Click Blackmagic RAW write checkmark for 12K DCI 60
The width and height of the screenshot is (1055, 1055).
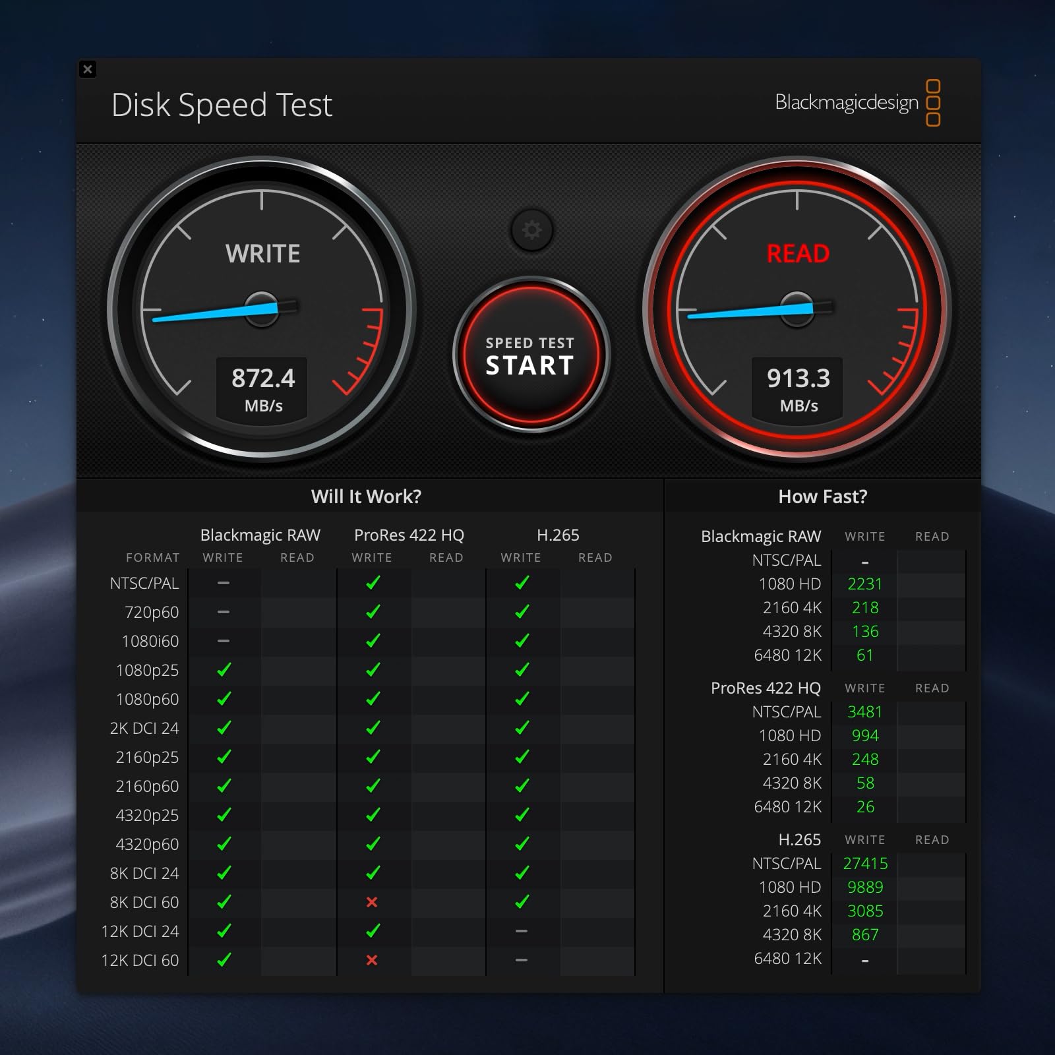[x=224, y=960]
